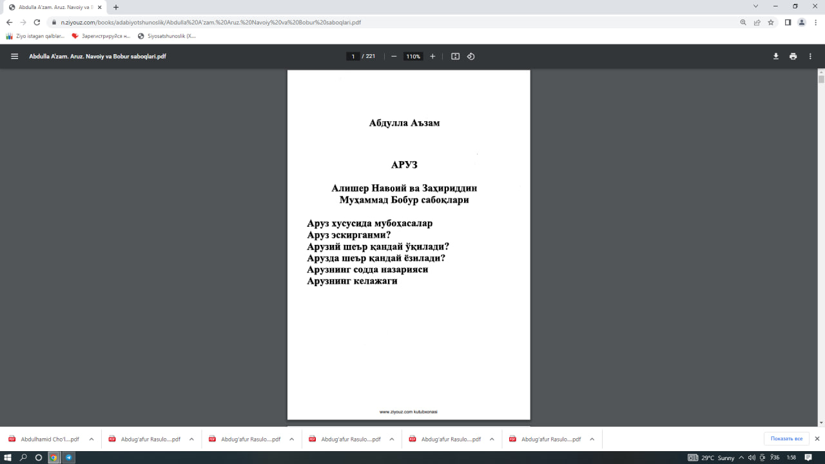Zoom in on the PDF document

tap(432, 56)
